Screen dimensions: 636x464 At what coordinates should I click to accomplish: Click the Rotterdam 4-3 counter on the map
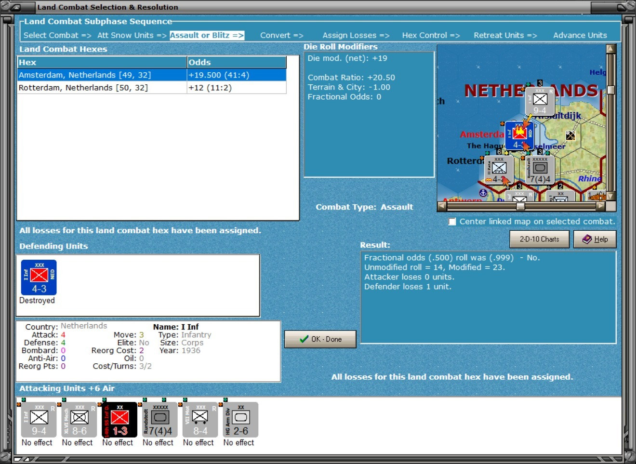coord(498,170)
